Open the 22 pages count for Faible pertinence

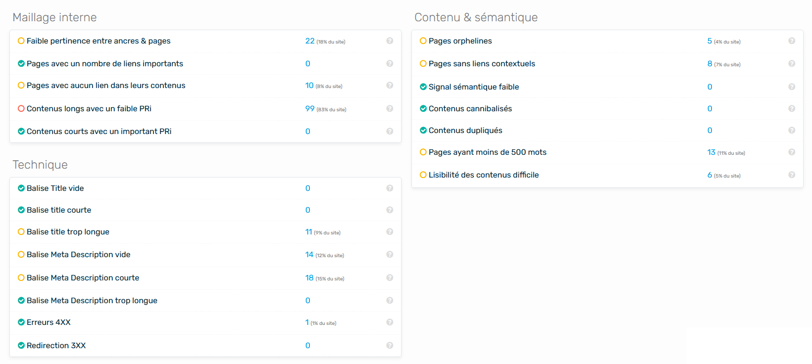(x=310, y=41)
